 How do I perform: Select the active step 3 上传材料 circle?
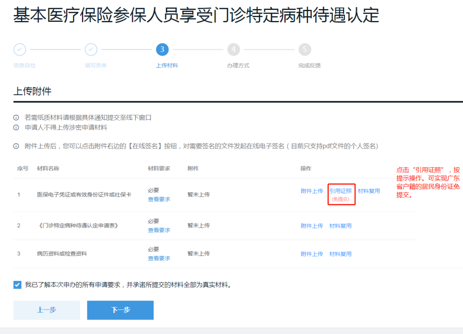[x=162, y=49]
